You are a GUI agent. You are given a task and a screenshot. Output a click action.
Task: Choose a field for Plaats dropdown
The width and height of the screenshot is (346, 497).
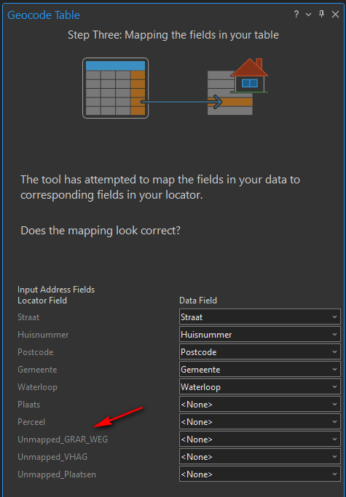(x=259, y=404)
